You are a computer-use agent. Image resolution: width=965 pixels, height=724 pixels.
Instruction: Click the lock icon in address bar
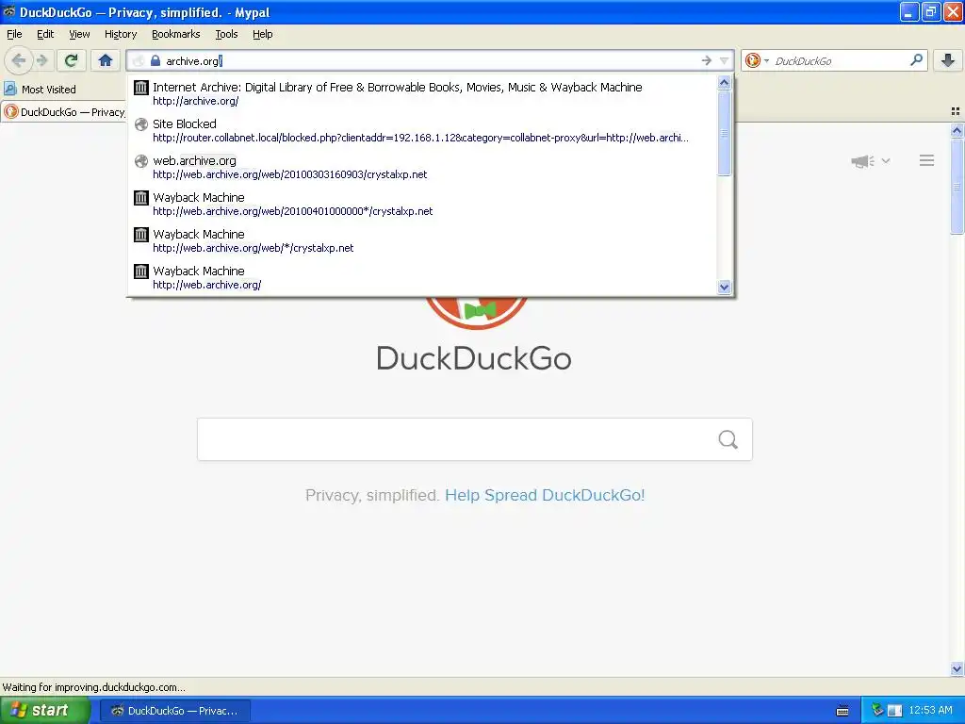[155, 61]
